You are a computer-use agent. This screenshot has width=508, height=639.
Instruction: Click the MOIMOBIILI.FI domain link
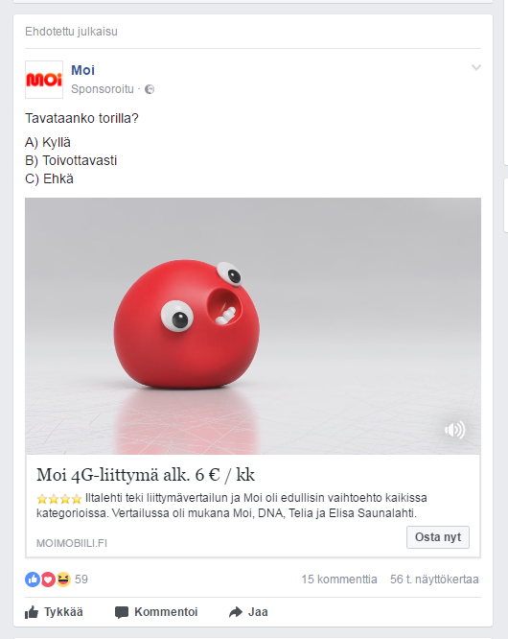coord(72,543)
